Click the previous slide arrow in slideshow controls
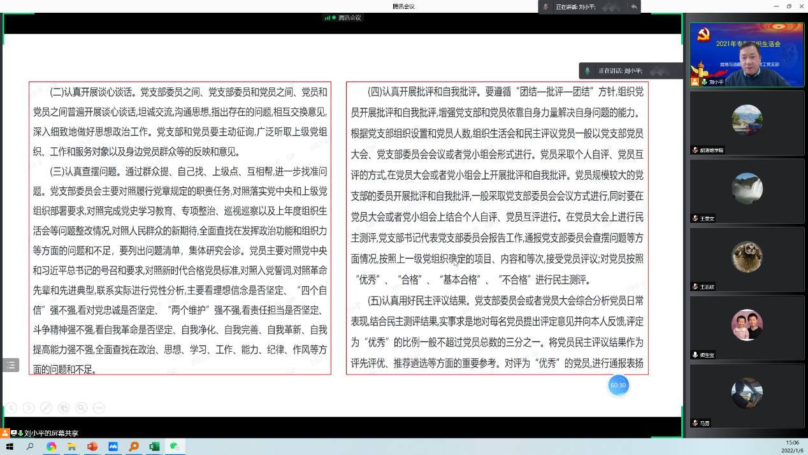 [11, 408]
